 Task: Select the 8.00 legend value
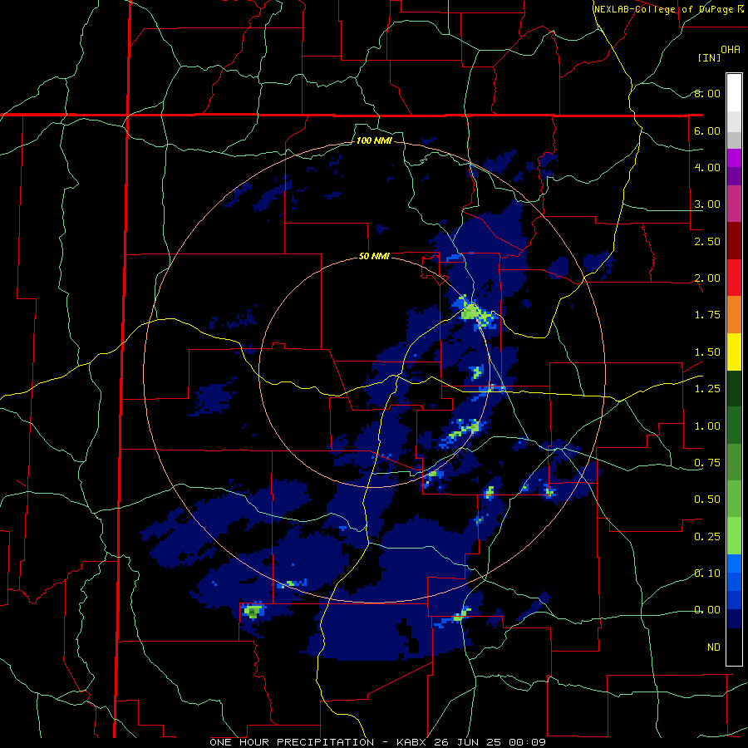pos(707,93)
